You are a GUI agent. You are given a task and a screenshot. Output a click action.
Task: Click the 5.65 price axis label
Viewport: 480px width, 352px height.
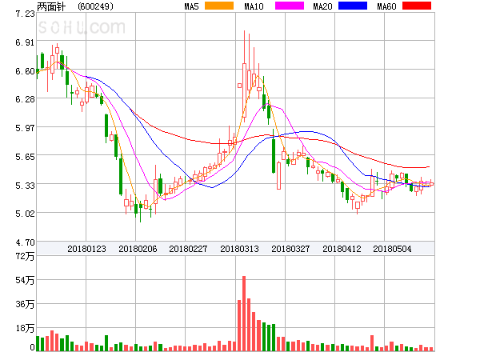pyautogui.click(x=25, y=157)
